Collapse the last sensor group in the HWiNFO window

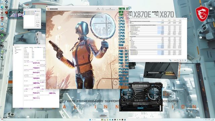(130, 50)
